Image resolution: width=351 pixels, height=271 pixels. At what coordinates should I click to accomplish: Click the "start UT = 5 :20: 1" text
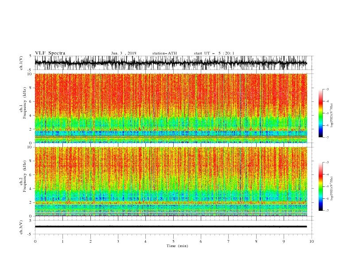(x=214, y=53)
